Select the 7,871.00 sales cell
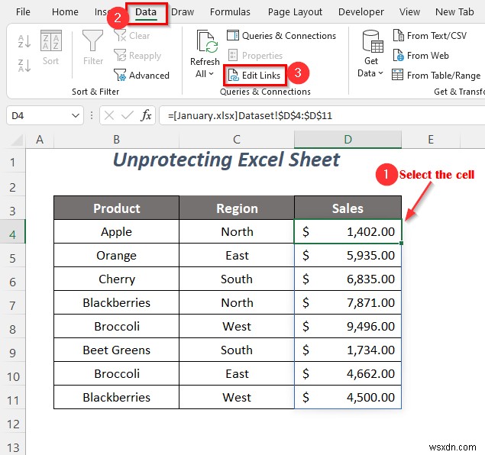The image size is (485, 455). click(348, 302)
